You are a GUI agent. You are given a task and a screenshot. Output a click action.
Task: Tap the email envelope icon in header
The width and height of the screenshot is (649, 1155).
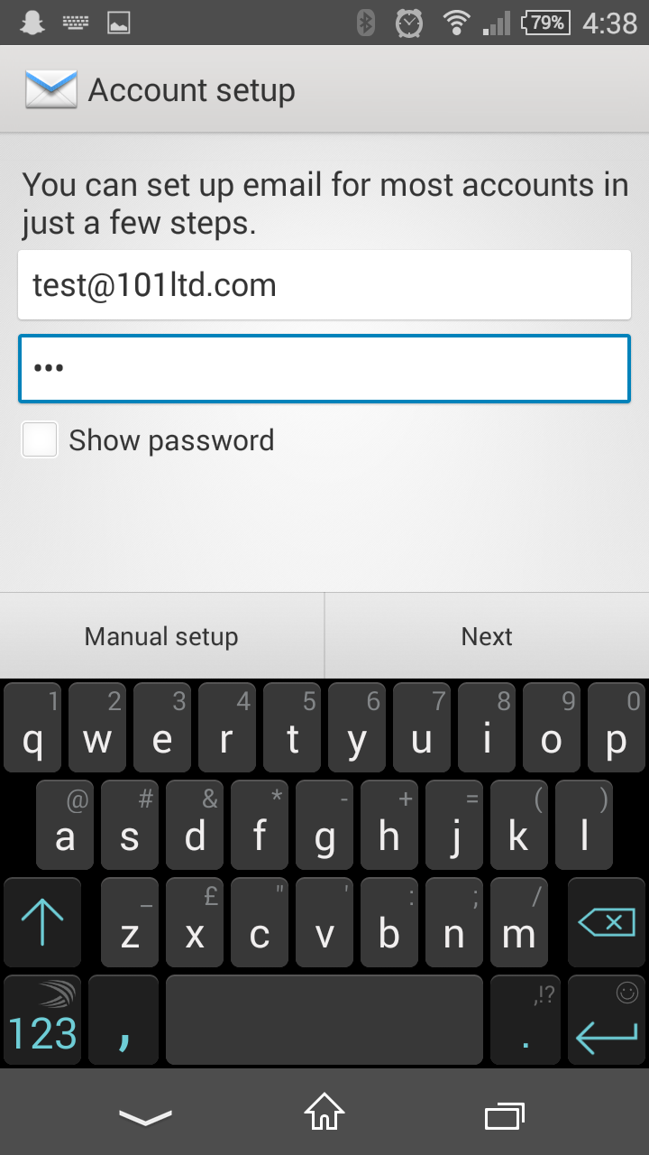coord(50,89)
